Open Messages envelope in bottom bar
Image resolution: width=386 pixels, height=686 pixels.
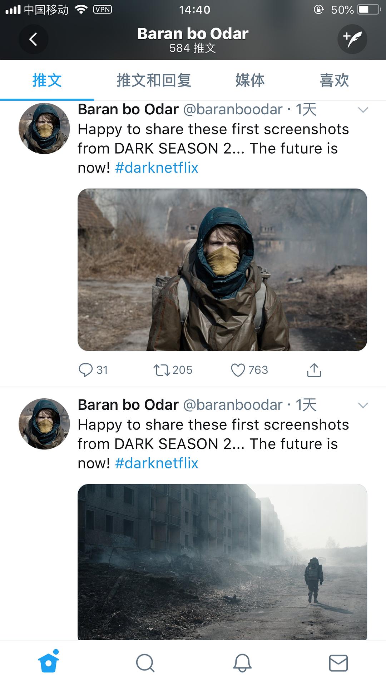[x=338, y=663]
